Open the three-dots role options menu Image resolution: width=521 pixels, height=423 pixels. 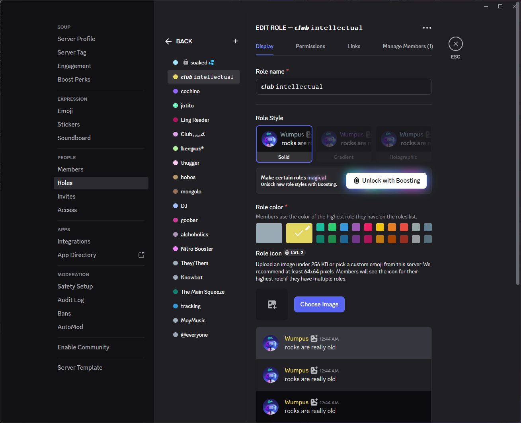coord(427,28)
